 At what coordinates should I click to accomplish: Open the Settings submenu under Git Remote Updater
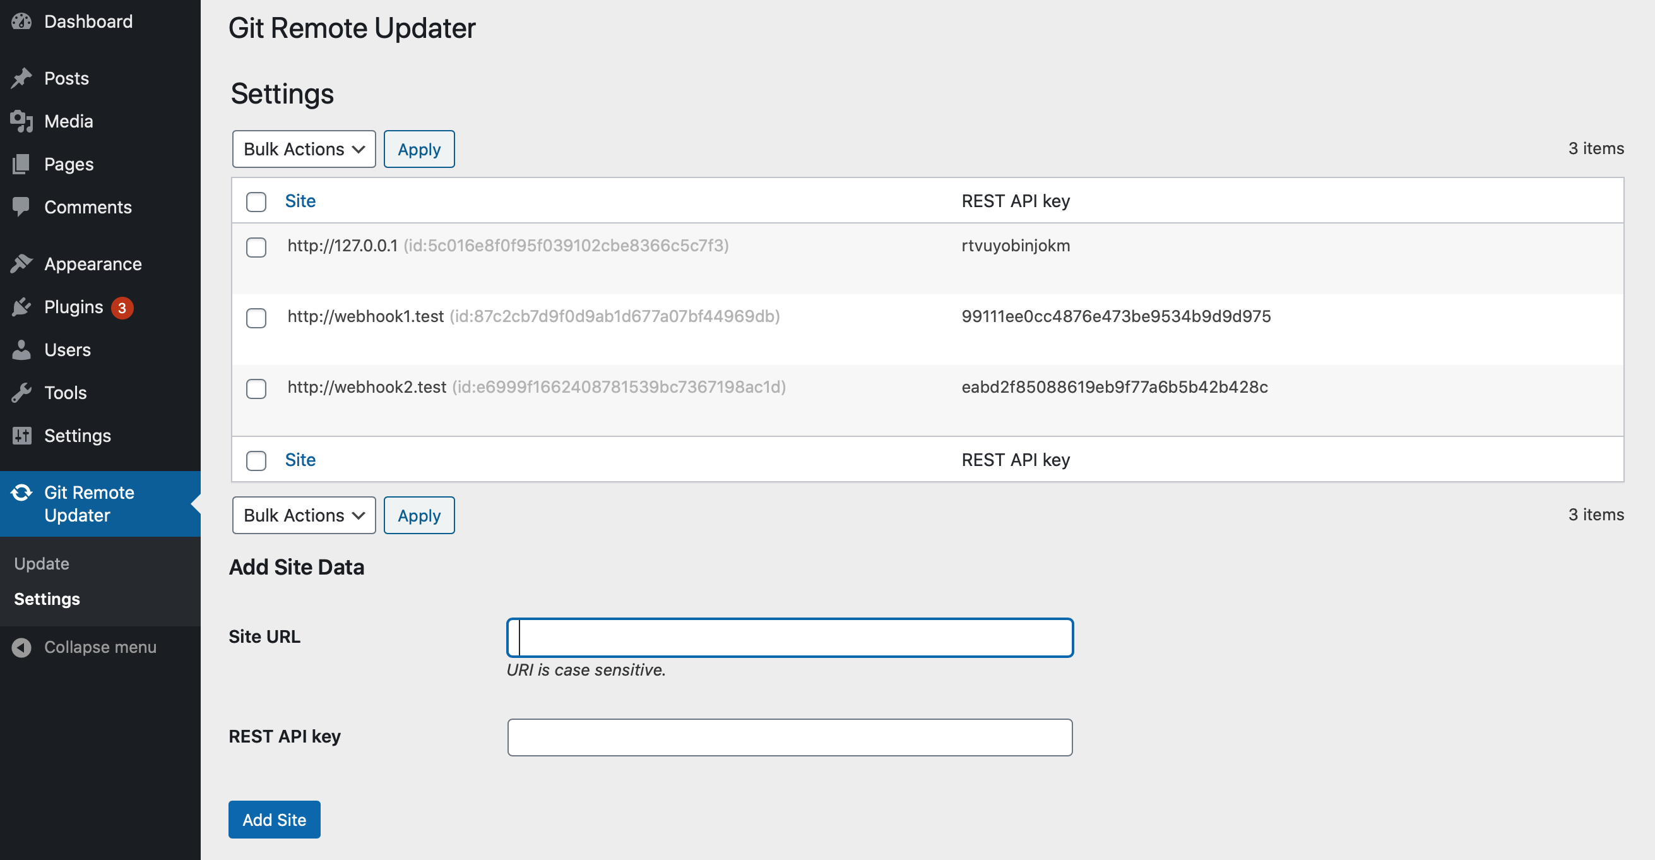tap(47, 599)
